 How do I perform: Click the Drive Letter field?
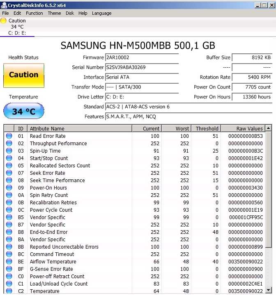click(x=142, y=97)
